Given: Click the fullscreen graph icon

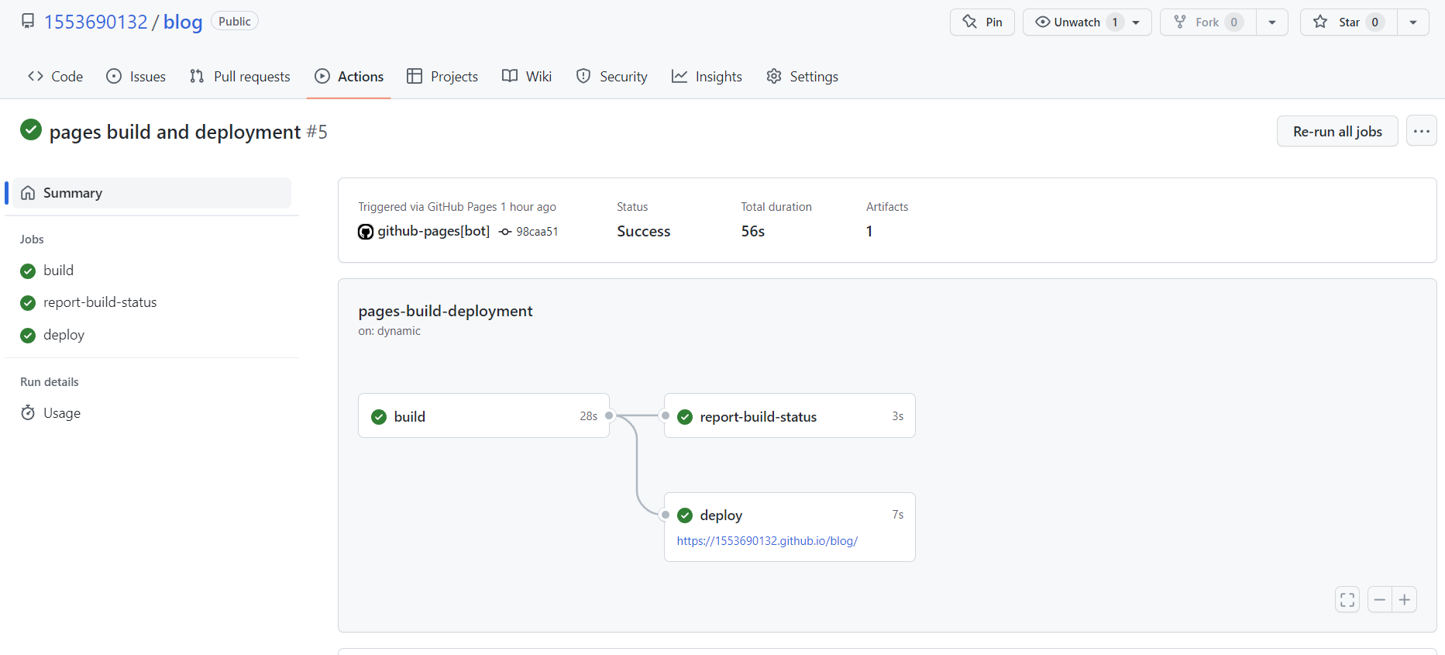Looking at the screenshot, I should [x=1347, y=600].
